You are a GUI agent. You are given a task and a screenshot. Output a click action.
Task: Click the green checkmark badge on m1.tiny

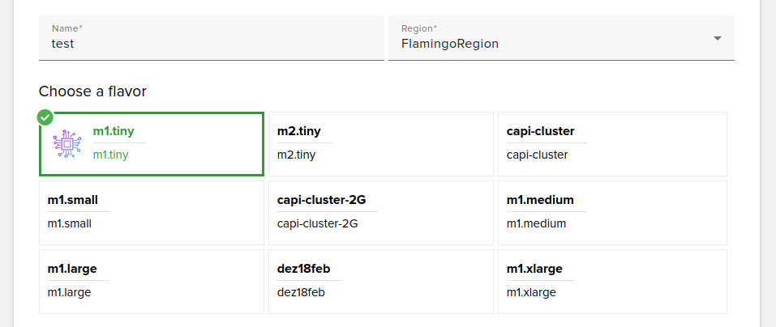click(45, 117)
